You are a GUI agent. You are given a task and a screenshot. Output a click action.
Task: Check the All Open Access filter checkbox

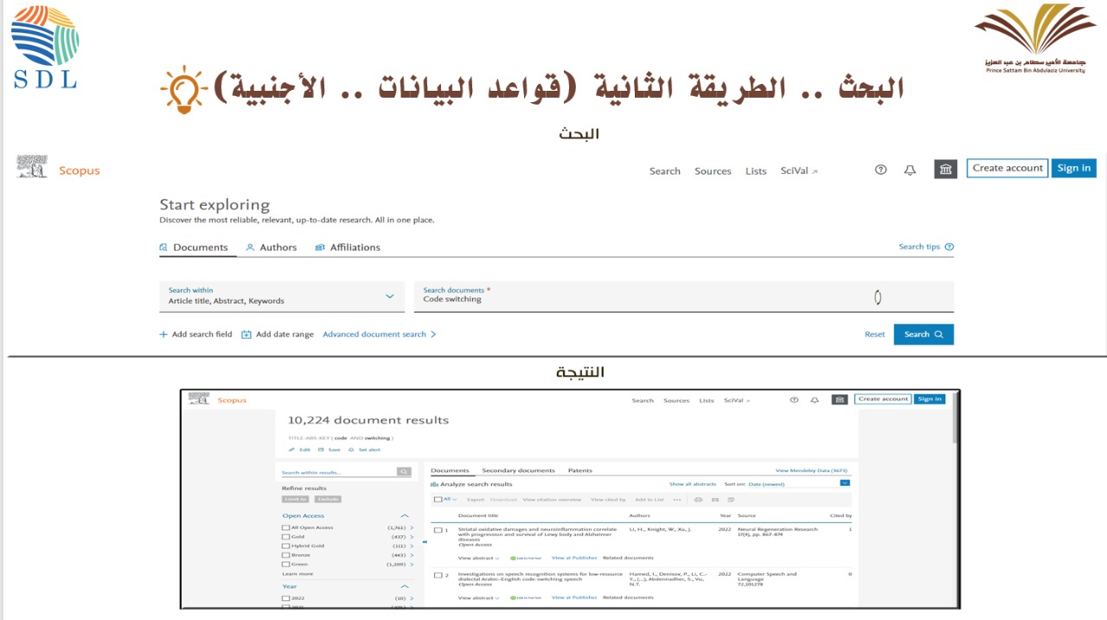[x=285, y=527]
